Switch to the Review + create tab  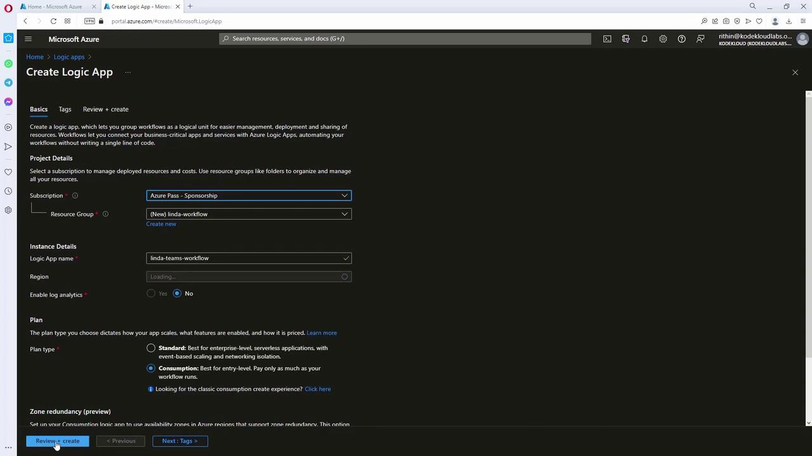click(105, 109)
